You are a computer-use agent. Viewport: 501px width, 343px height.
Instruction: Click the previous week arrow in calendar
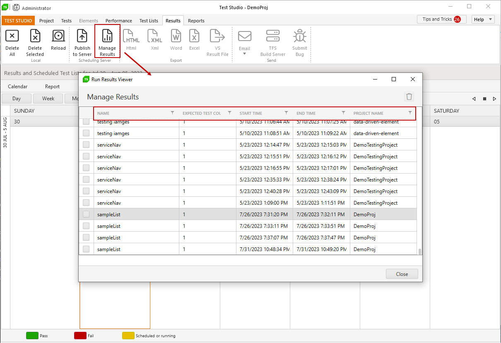tap(475, 99)
